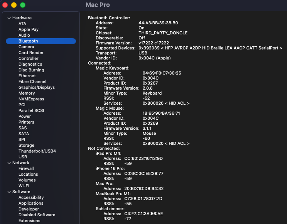Image resolution: width=287 pixels, height=224 pixels.
Task: Click the Magic Mouse heading
Action: coord(110,109)
